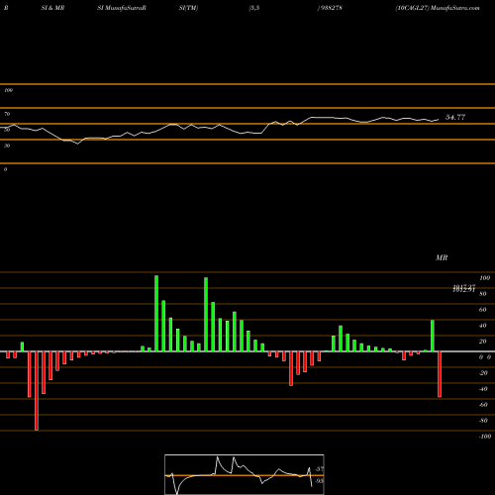Select the tallest green MR bar
Screen dimensions: 495x495
pyautogui.click(x=156, y=313)
